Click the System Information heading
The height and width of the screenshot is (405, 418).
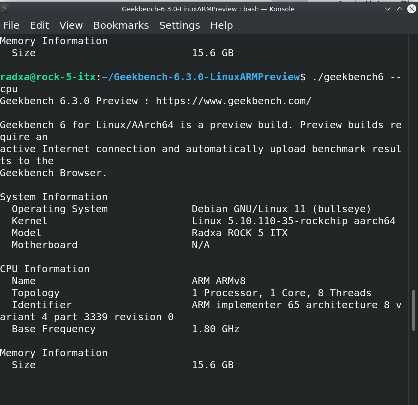coord(54,197)
